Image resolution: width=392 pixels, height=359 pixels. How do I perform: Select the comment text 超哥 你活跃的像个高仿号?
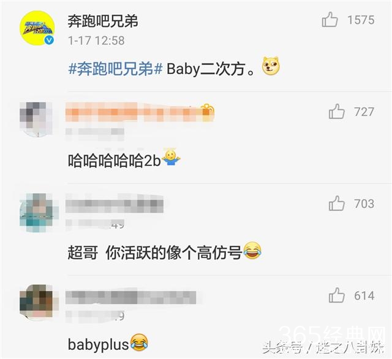tap(155, 253)
